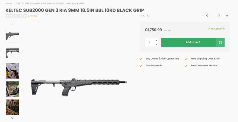Decrease quantity with down arrow

(x=156, y=44)
